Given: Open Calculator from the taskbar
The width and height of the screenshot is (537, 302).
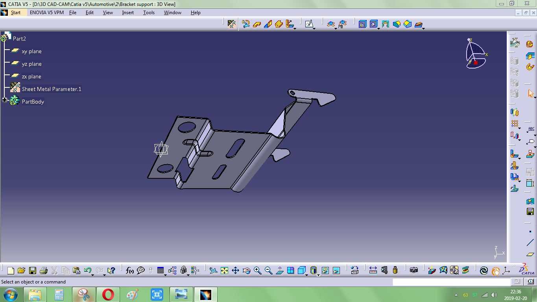Looking at the screenshot, I should [x=59, y=295].
